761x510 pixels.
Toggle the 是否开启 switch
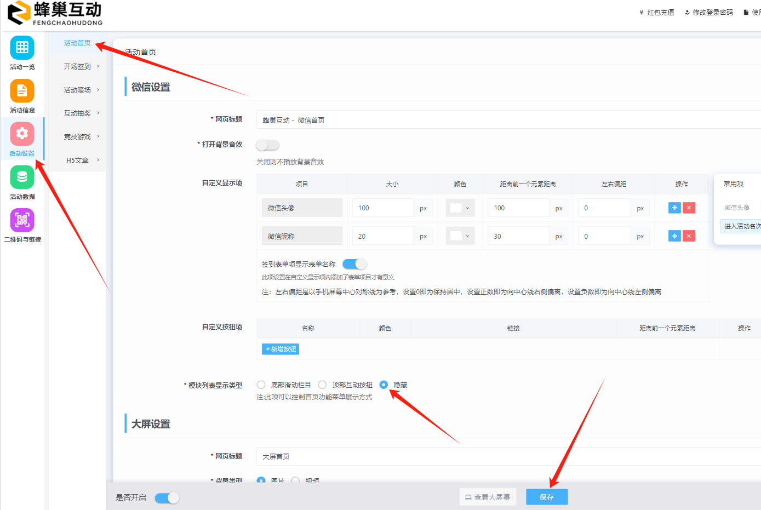(167, 498)
